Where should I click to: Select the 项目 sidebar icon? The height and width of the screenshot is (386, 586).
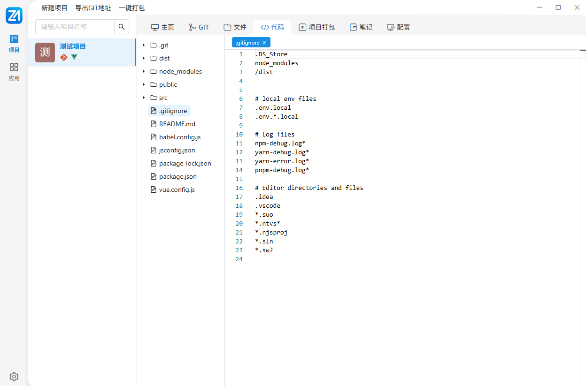14,43
